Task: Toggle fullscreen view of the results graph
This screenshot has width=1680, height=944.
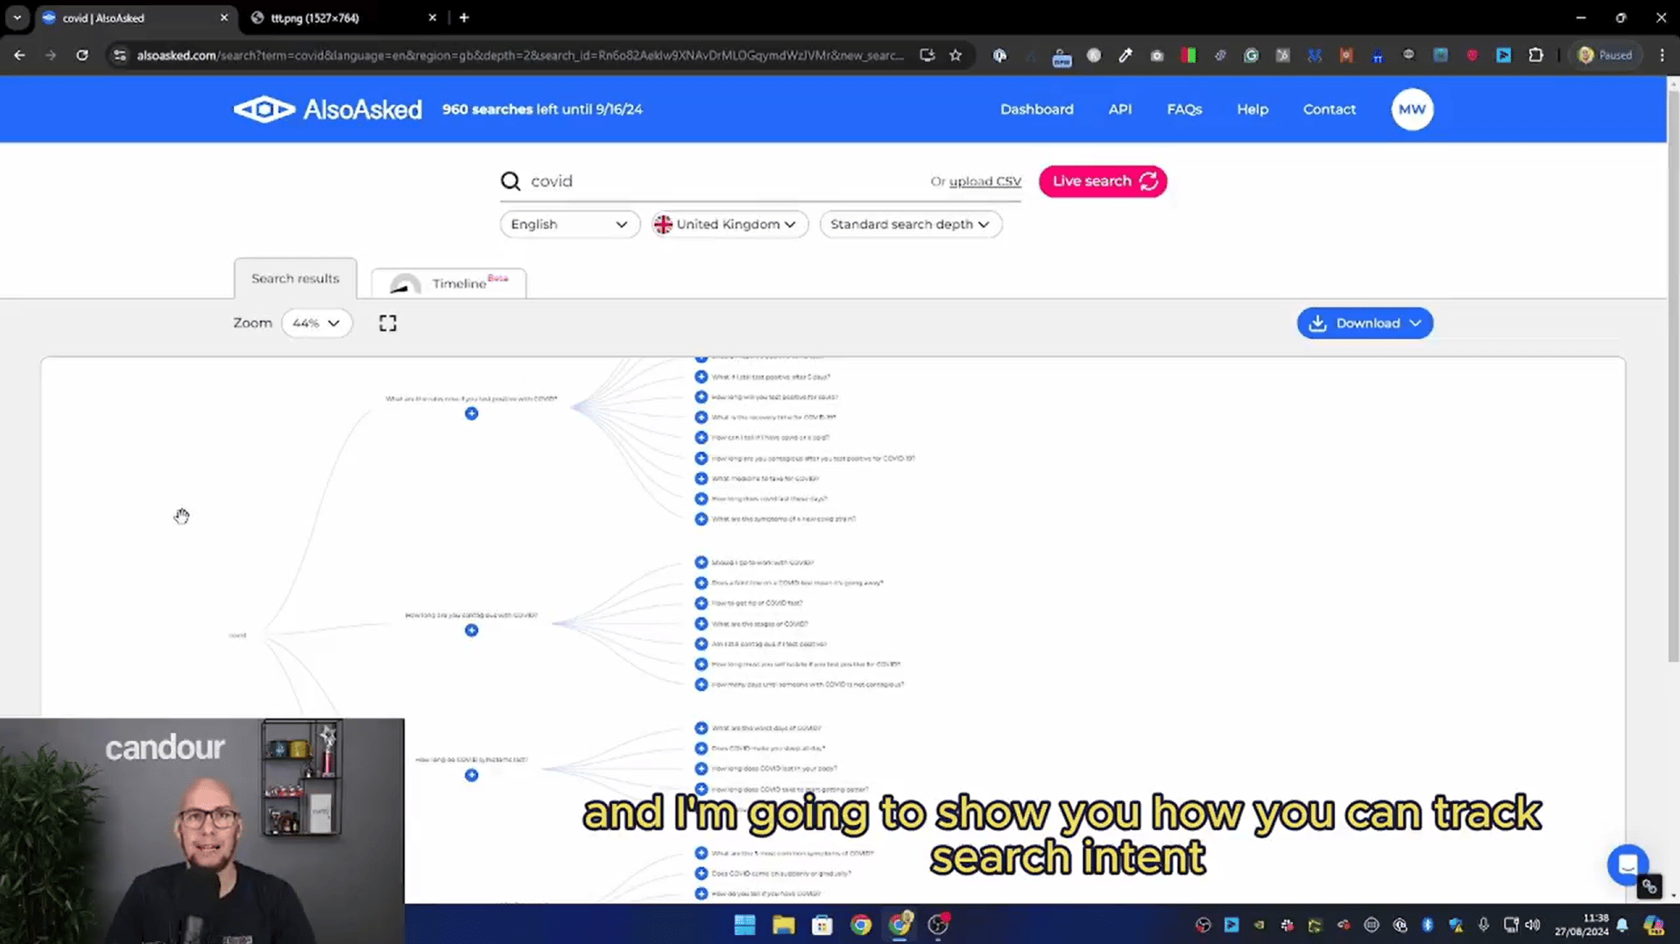Action: [x=388, y=323]
